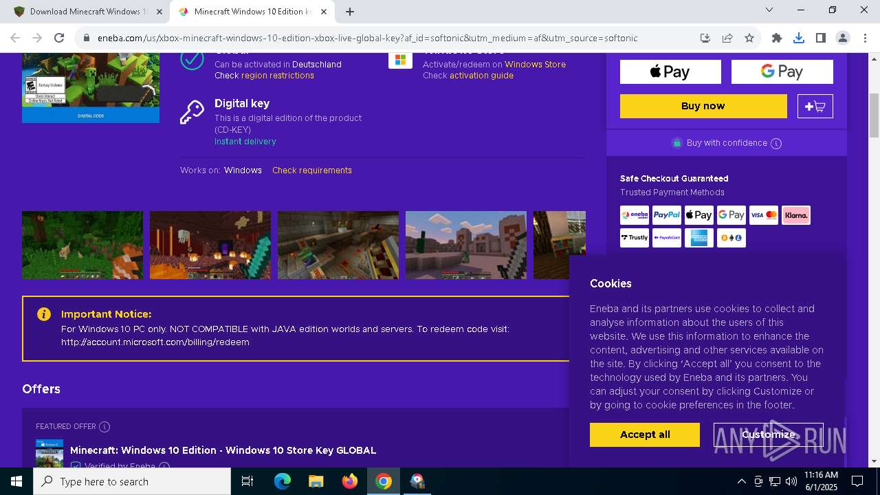Open Check requirements link
Screen dimensions: 880x495
click(312, 170)
